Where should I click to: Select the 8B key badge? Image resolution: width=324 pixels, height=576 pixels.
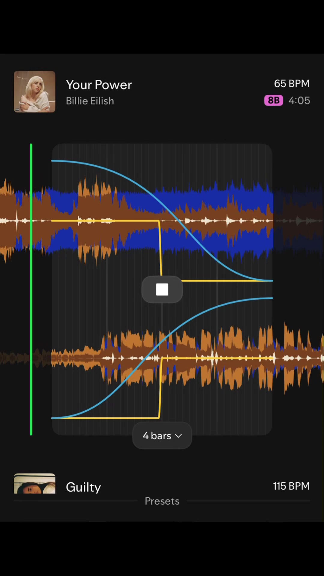273,100
